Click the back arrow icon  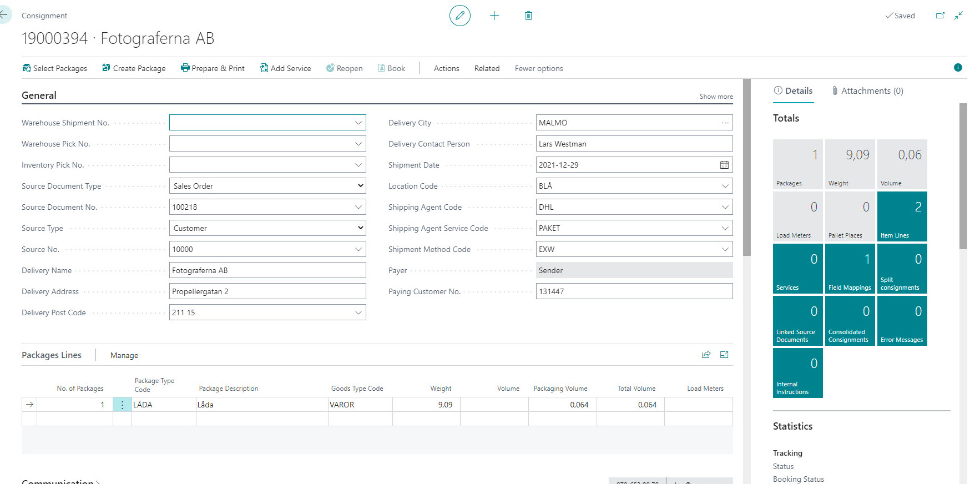click(4, 15)
